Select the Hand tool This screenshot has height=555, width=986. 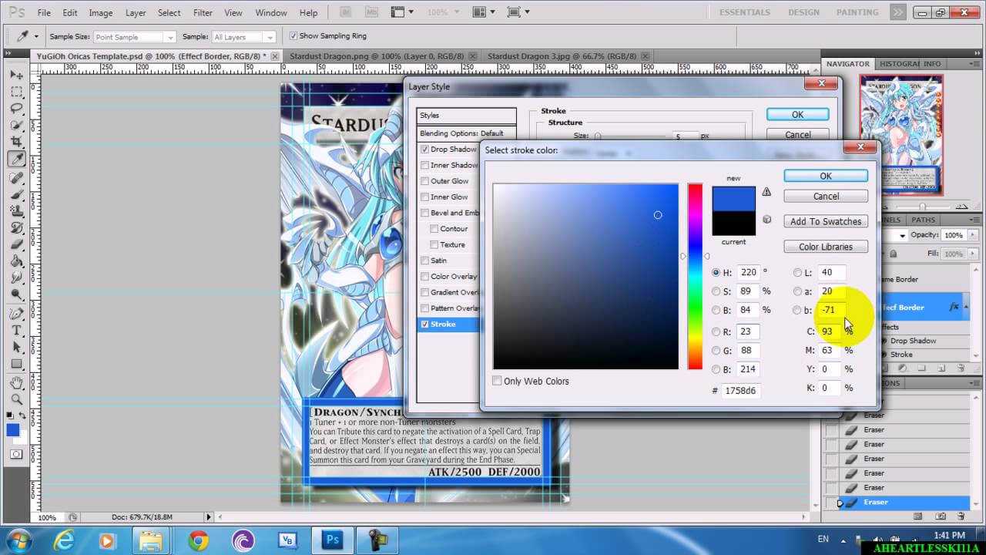(x=16, y=383)
